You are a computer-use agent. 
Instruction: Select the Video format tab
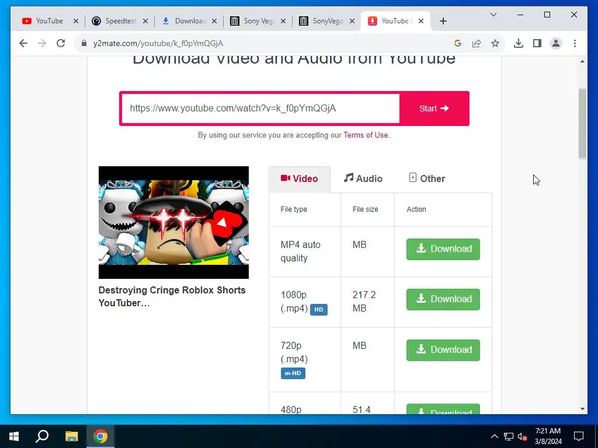(300, 178)
